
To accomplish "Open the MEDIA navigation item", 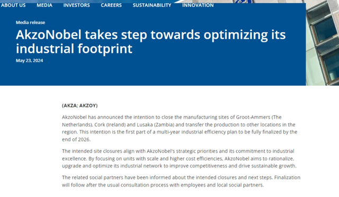I will 44,5.
